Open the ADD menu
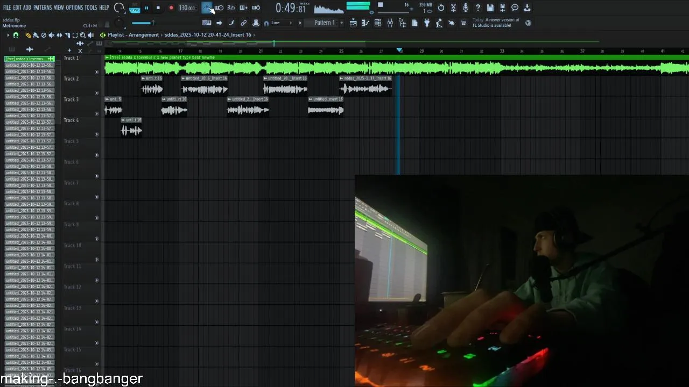 pos(27,8)
